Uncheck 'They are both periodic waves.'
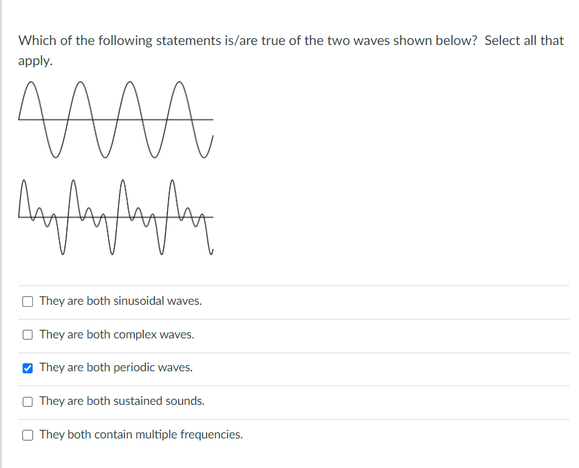579x468 pixels. tap(28, 368)
